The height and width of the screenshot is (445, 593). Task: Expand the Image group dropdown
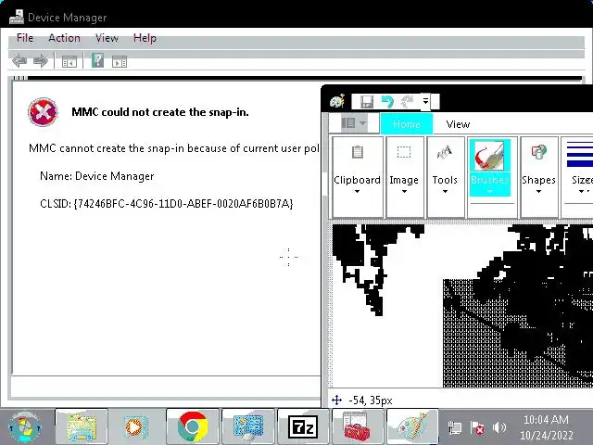pyautogui.click(x=404, y=192)
